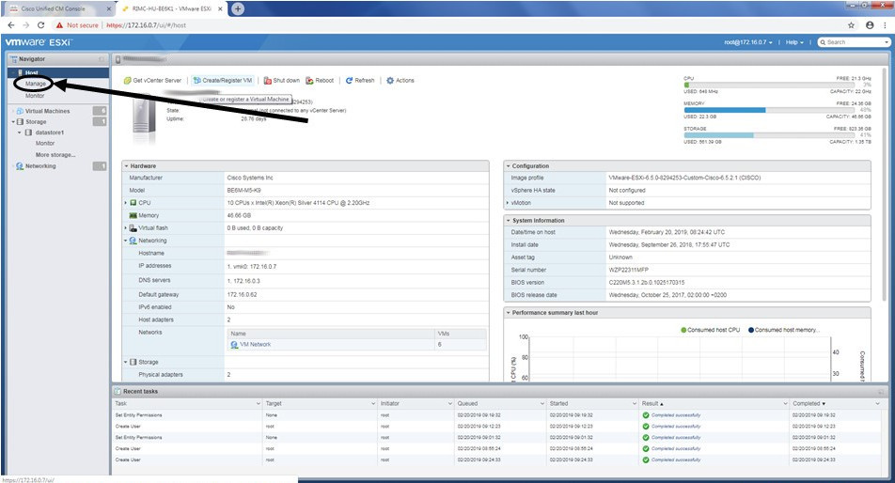Switch to the VMware ESXi browser tab
The width and height of the screenshot is (895, 483).
click(171, 9)
